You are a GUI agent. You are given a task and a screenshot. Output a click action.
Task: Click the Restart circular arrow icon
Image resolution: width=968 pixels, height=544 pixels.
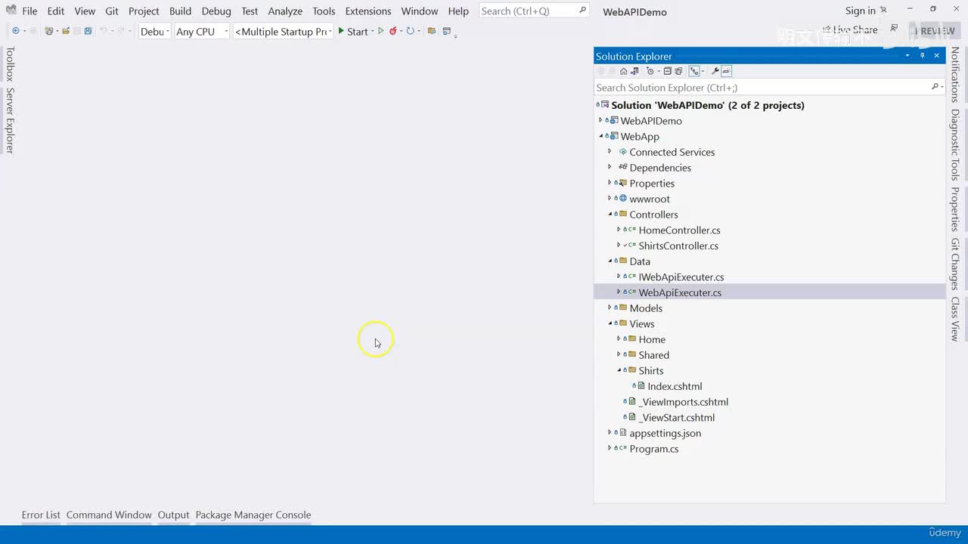pos(410,31)
